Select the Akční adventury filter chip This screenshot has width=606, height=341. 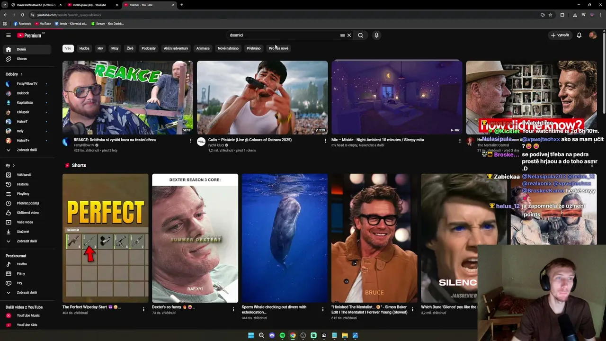pyautogui.click(x=176, y=48)
